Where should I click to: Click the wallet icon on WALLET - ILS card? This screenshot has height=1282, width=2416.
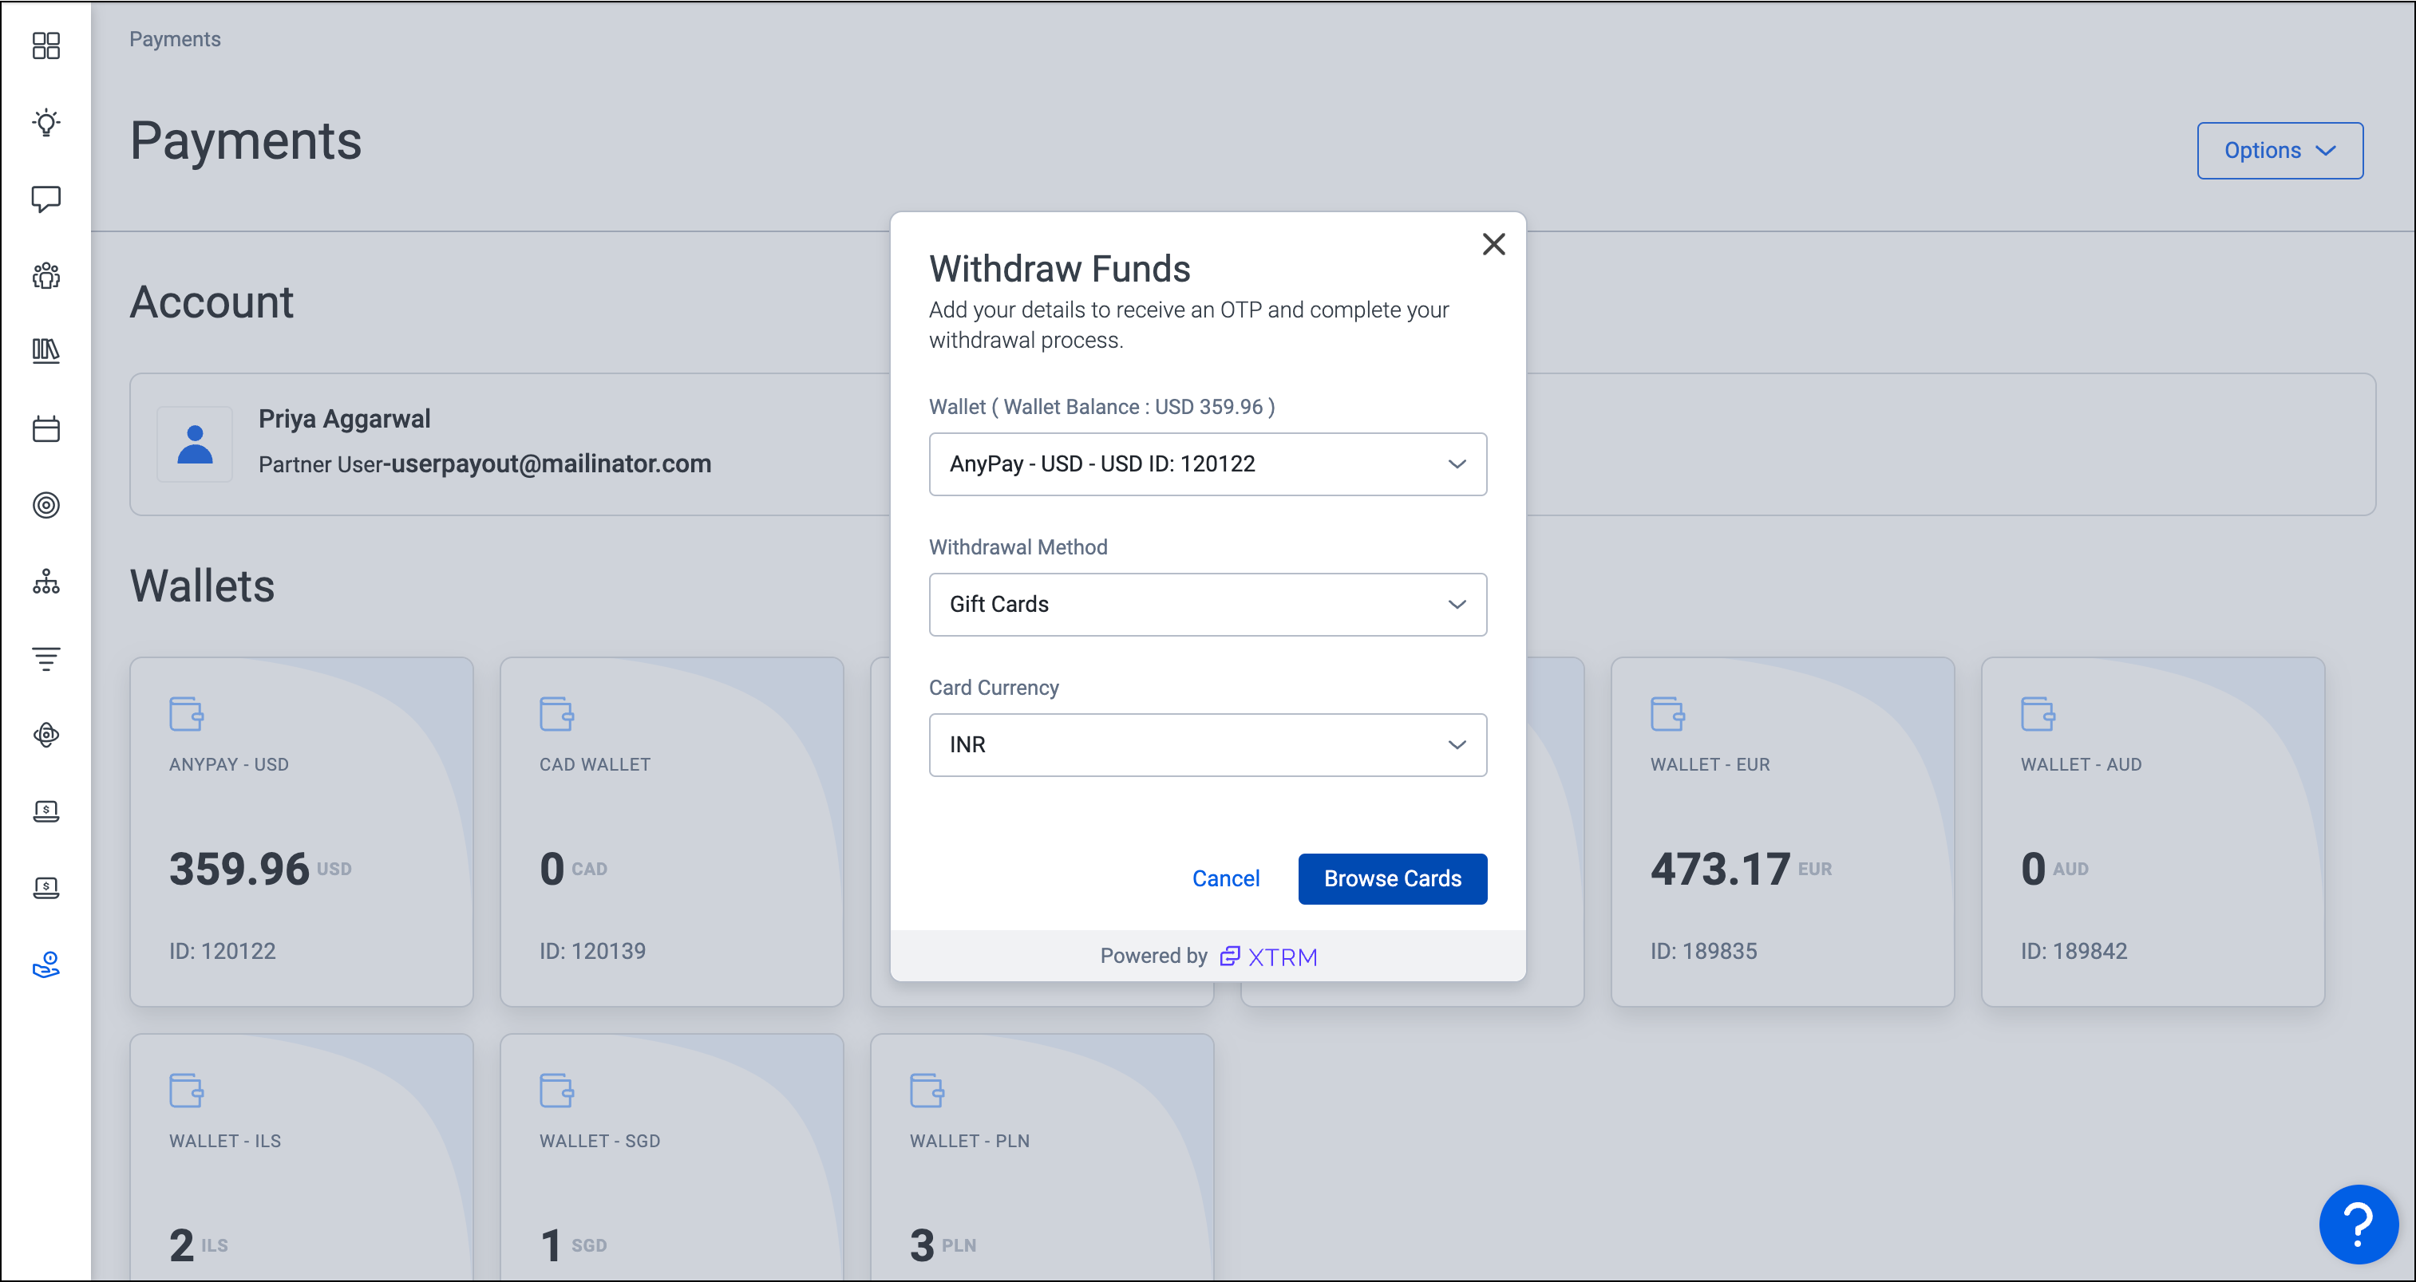[x=186, y=1090]
